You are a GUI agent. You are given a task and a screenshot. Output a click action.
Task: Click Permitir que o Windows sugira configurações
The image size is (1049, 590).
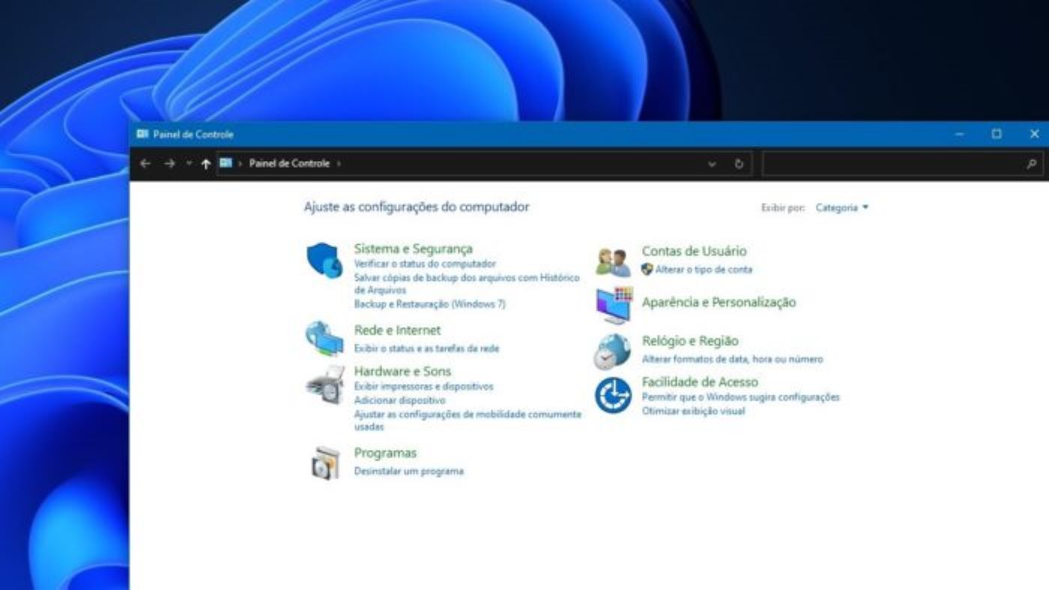[741, 397]
